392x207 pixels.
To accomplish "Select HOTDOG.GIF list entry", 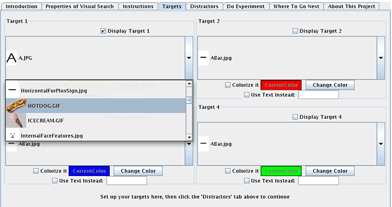I will click(96, 105).
